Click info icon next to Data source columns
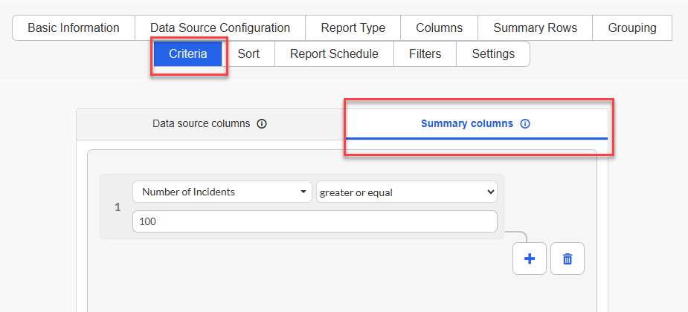688x312 pixels. click(262, 124)
